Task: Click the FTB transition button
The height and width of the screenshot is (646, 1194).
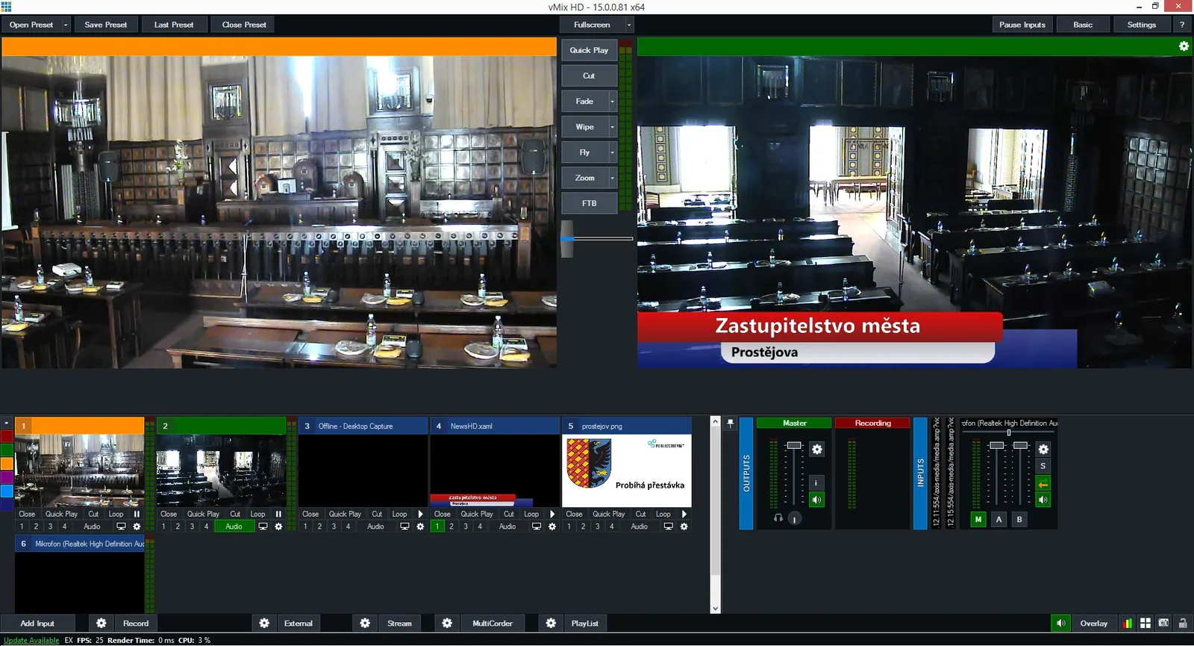Action: point(590,203)
